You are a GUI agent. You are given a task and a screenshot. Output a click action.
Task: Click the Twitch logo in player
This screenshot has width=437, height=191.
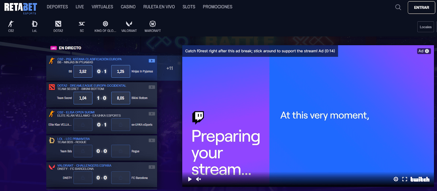[420, 179]
